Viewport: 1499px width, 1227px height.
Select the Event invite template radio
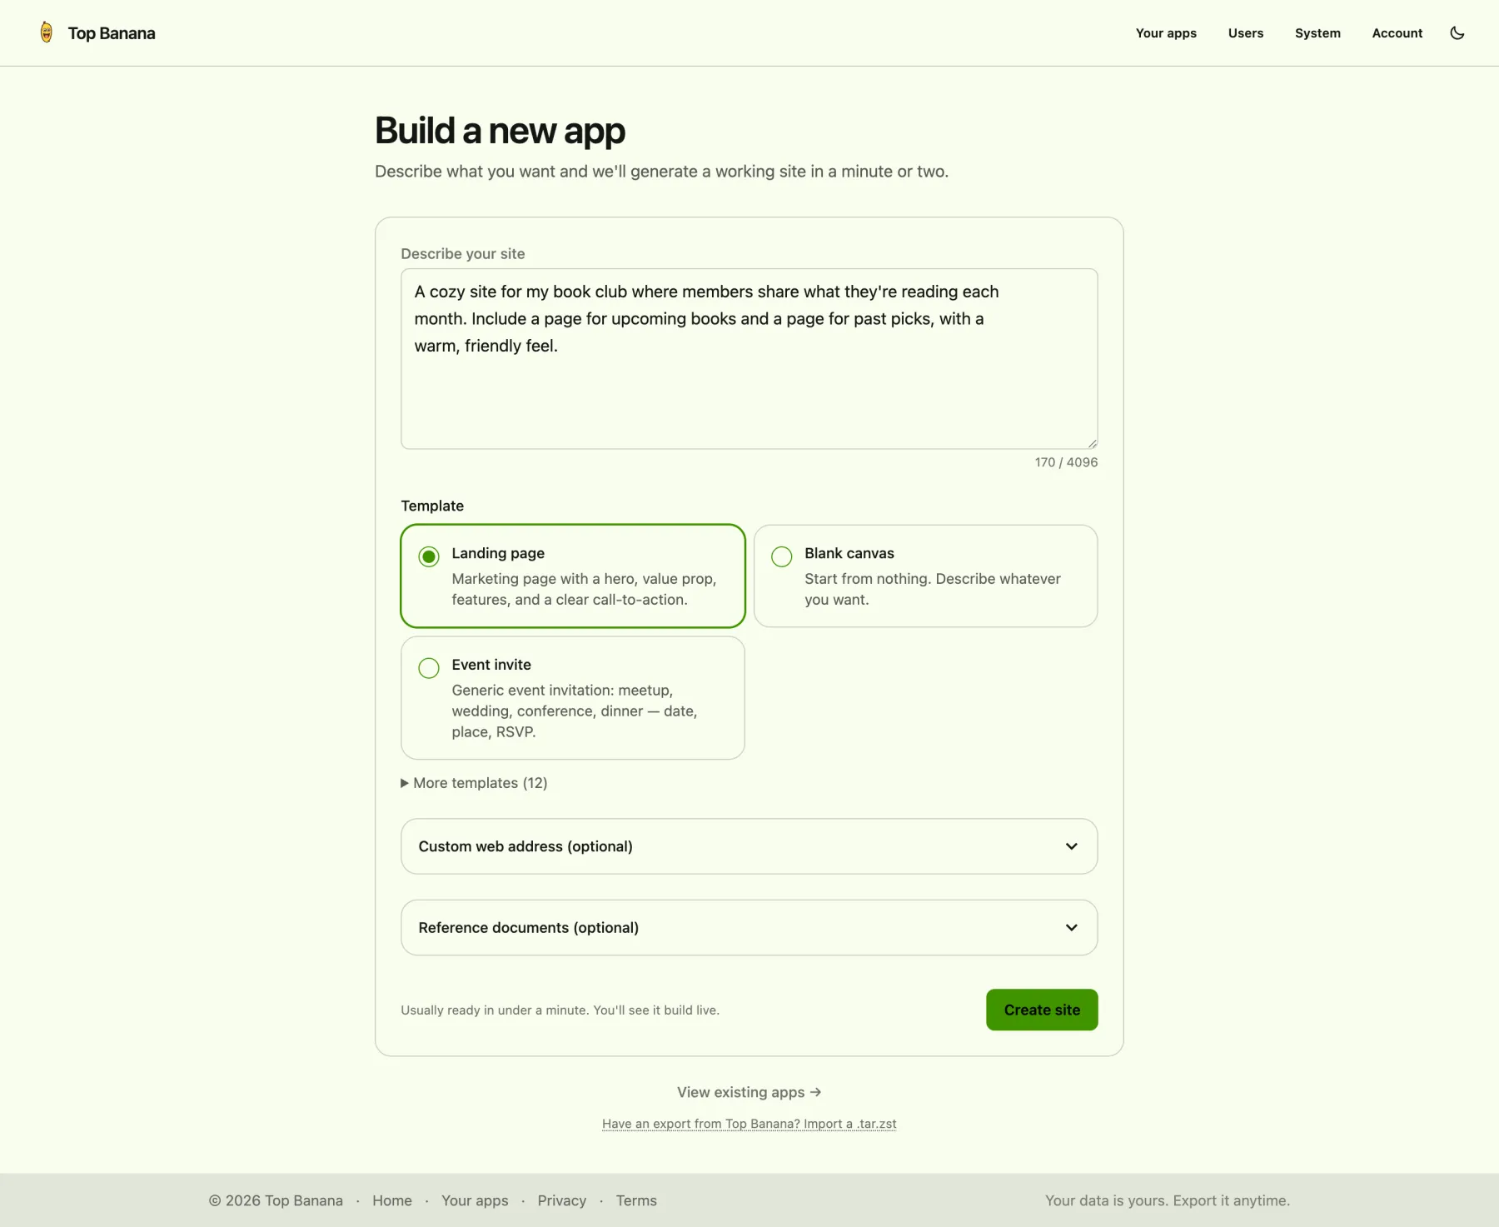click(429, 668)
